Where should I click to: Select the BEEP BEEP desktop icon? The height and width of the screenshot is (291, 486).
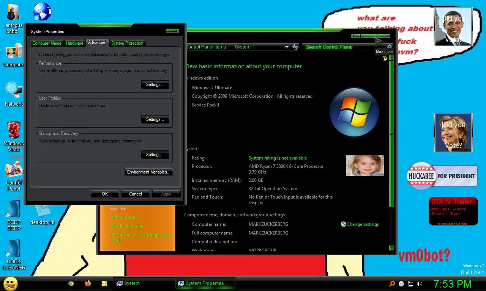[x=14, y=215]
